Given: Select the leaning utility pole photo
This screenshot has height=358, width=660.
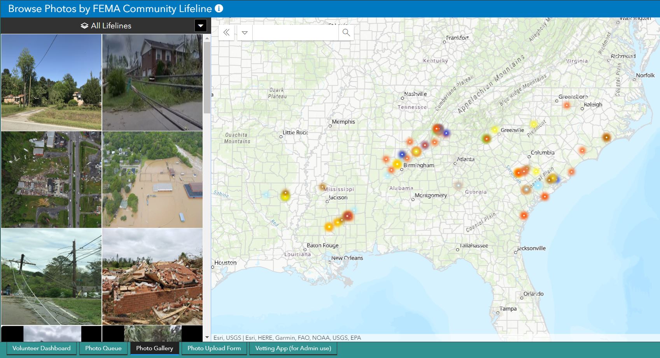Looking at the screenshot, I should coord(51,276).
